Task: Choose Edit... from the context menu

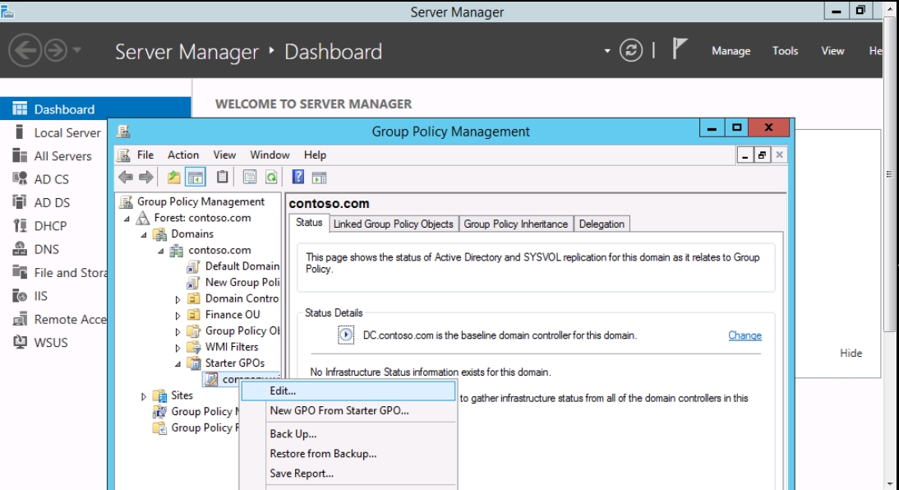Action: [348, 391]
